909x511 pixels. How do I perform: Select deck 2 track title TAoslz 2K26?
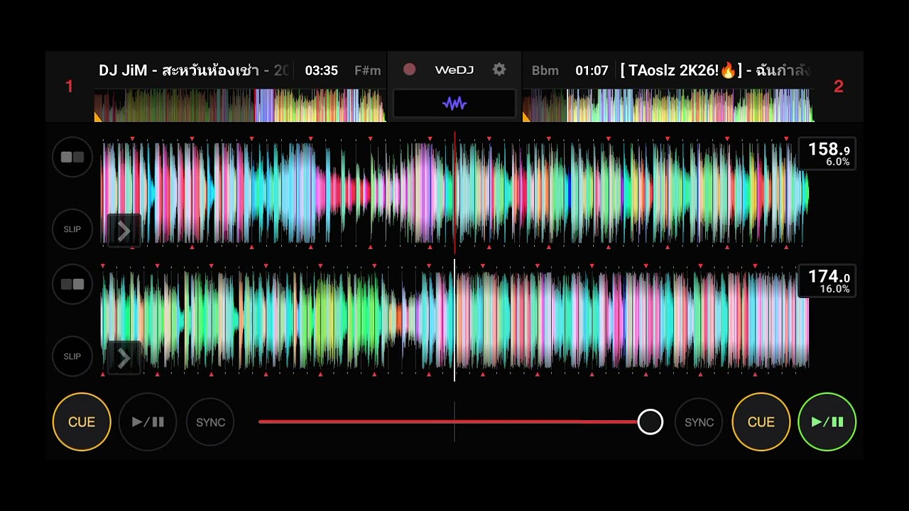(715, 70)
